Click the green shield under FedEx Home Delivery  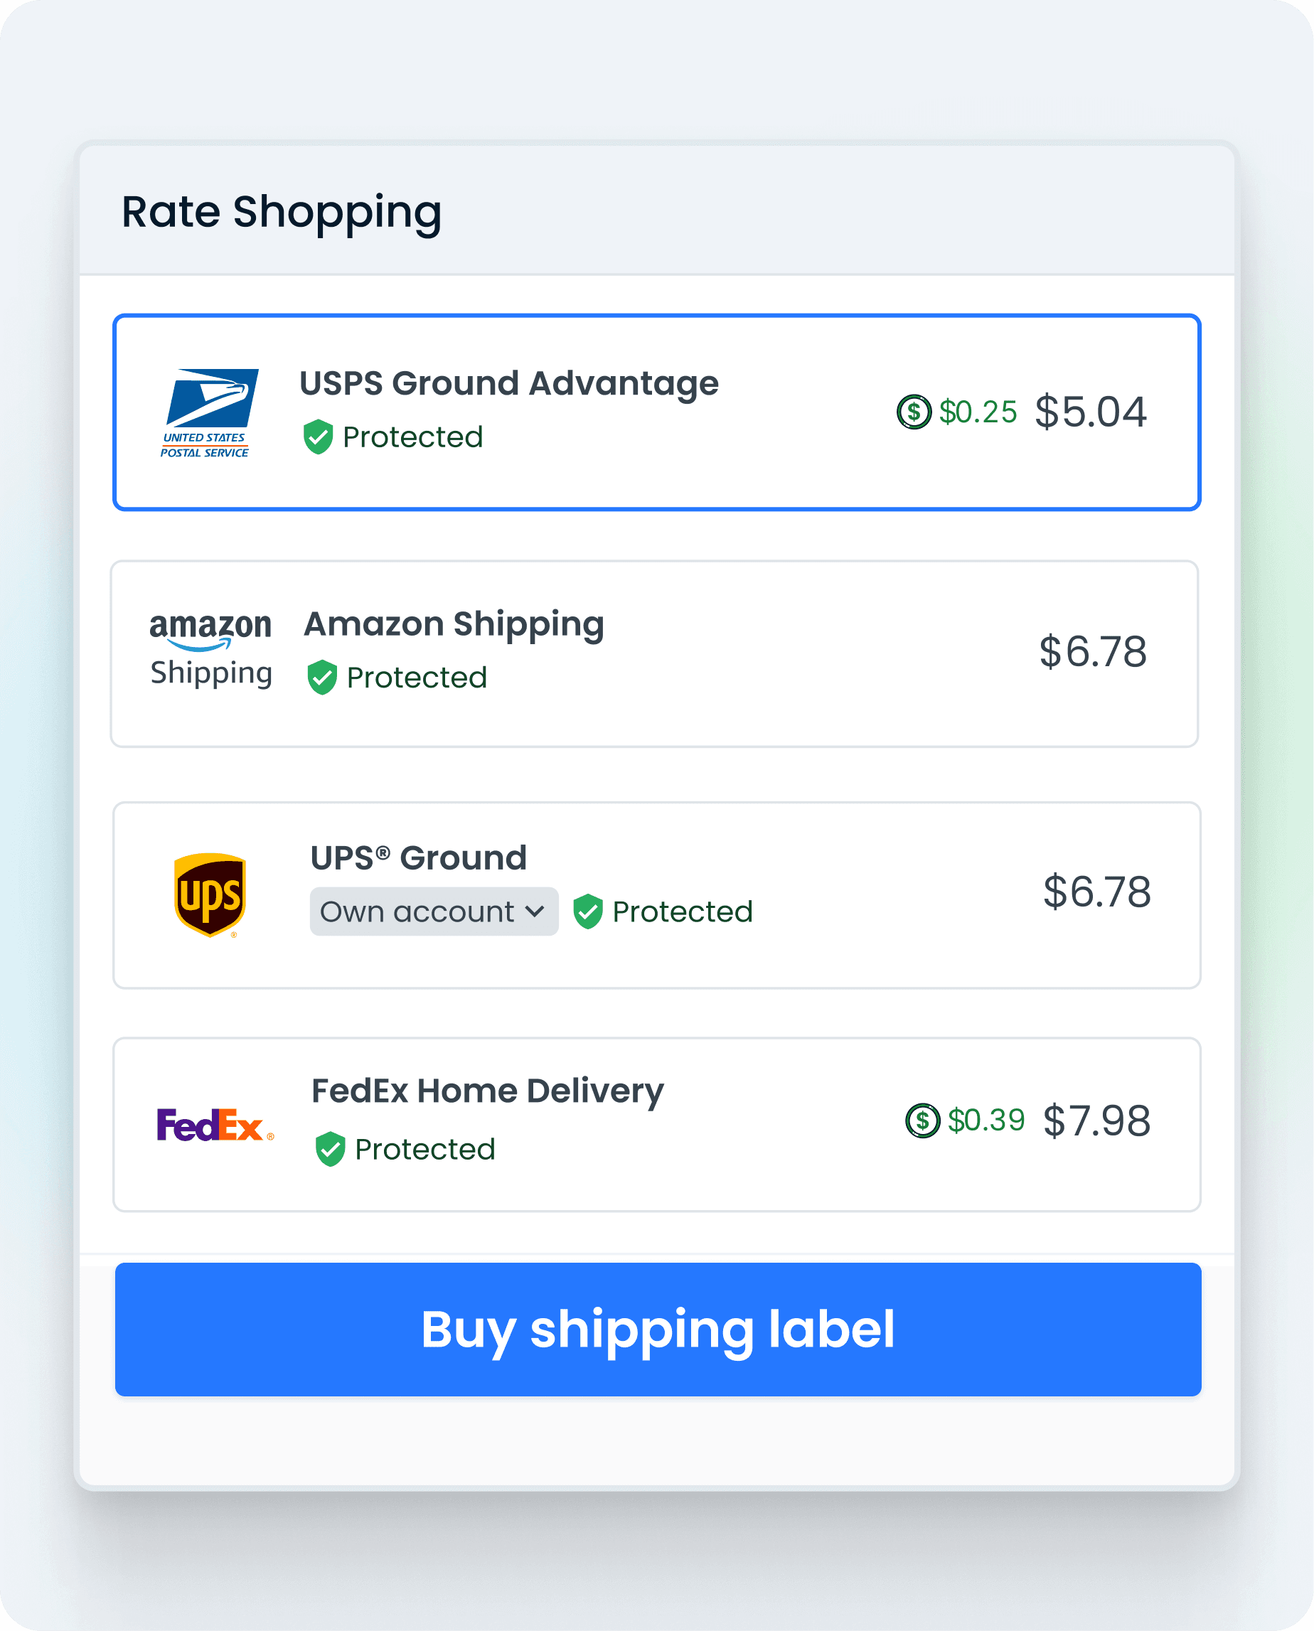(x=330, y=1149)
